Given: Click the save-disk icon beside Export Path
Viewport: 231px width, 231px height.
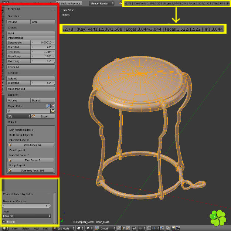Looking at the screenshot, I should pos(52,106).
